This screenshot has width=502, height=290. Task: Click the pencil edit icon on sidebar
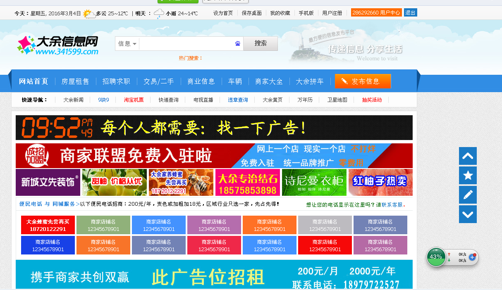coord(468,195)
